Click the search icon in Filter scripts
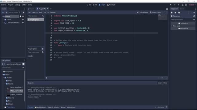The image size is (197, 110). 43,16
